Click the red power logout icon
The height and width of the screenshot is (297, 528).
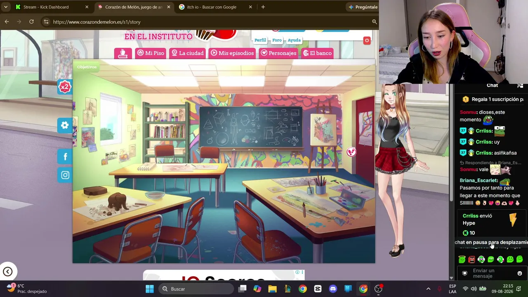(367, 40)
